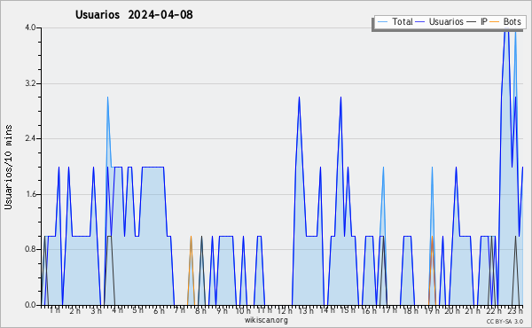Click the '1 h' x-axis label
Screen dimensions: 532x328
coord(55,310)
